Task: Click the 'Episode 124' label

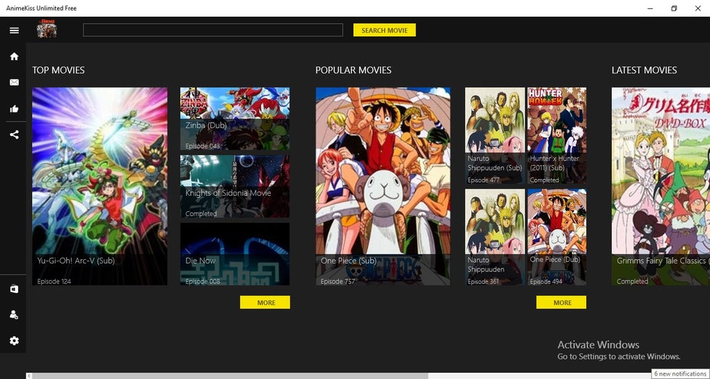Action: [54, 281]
